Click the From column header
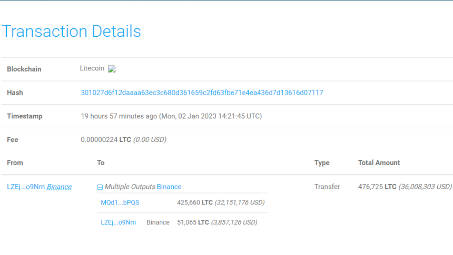Image resolution: width=453 pixels, height=255 pixels. (15, 162)
